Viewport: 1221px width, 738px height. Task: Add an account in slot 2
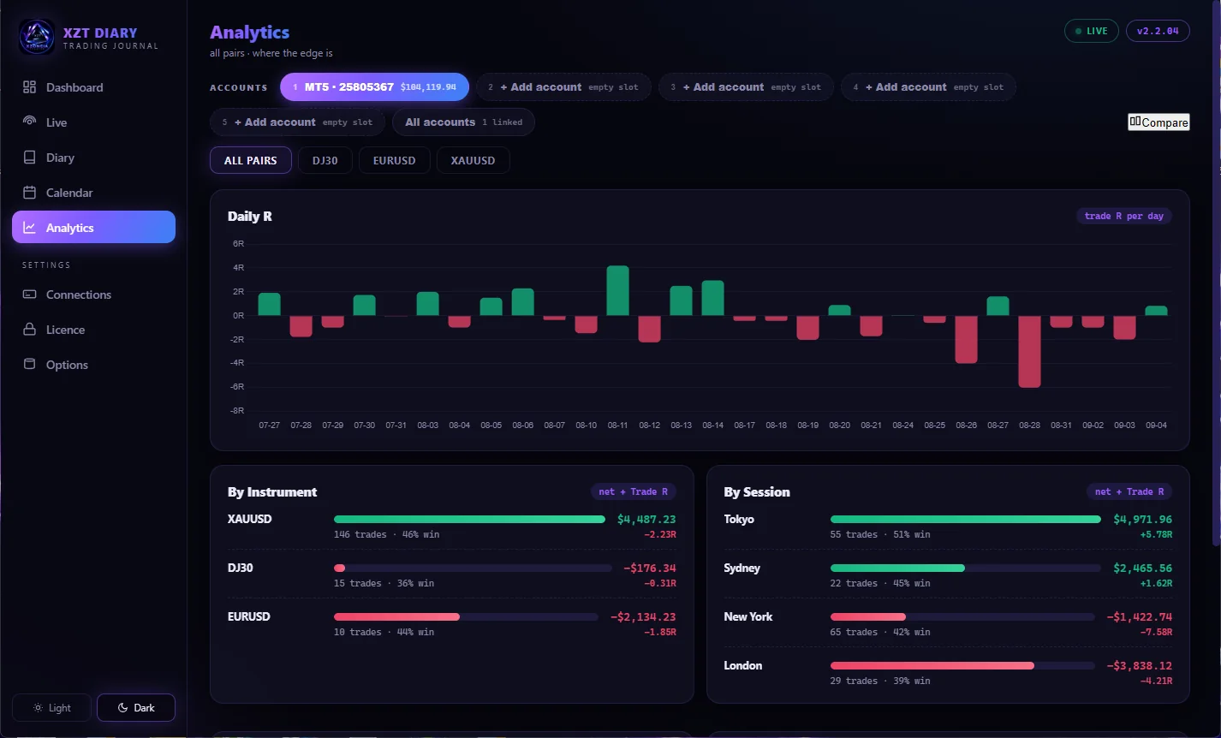click(563, 87)
